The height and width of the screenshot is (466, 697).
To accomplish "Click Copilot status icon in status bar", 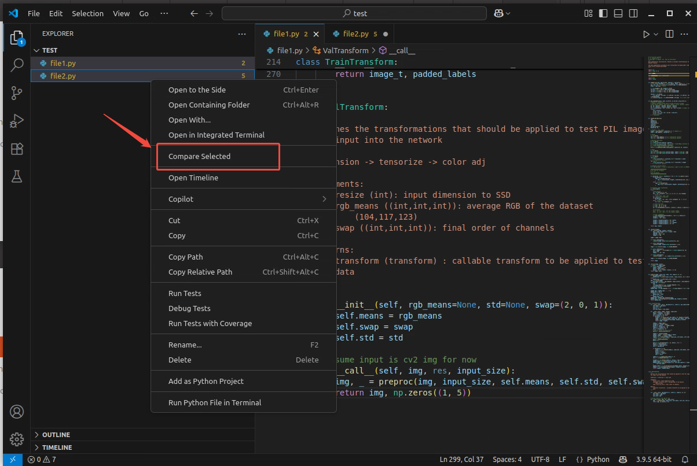I will click(622, 460).
